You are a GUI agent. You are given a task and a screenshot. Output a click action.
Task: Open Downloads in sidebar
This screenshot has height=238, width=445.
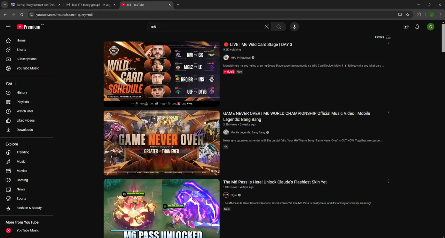pyautogui.click(x=28, y=130)
